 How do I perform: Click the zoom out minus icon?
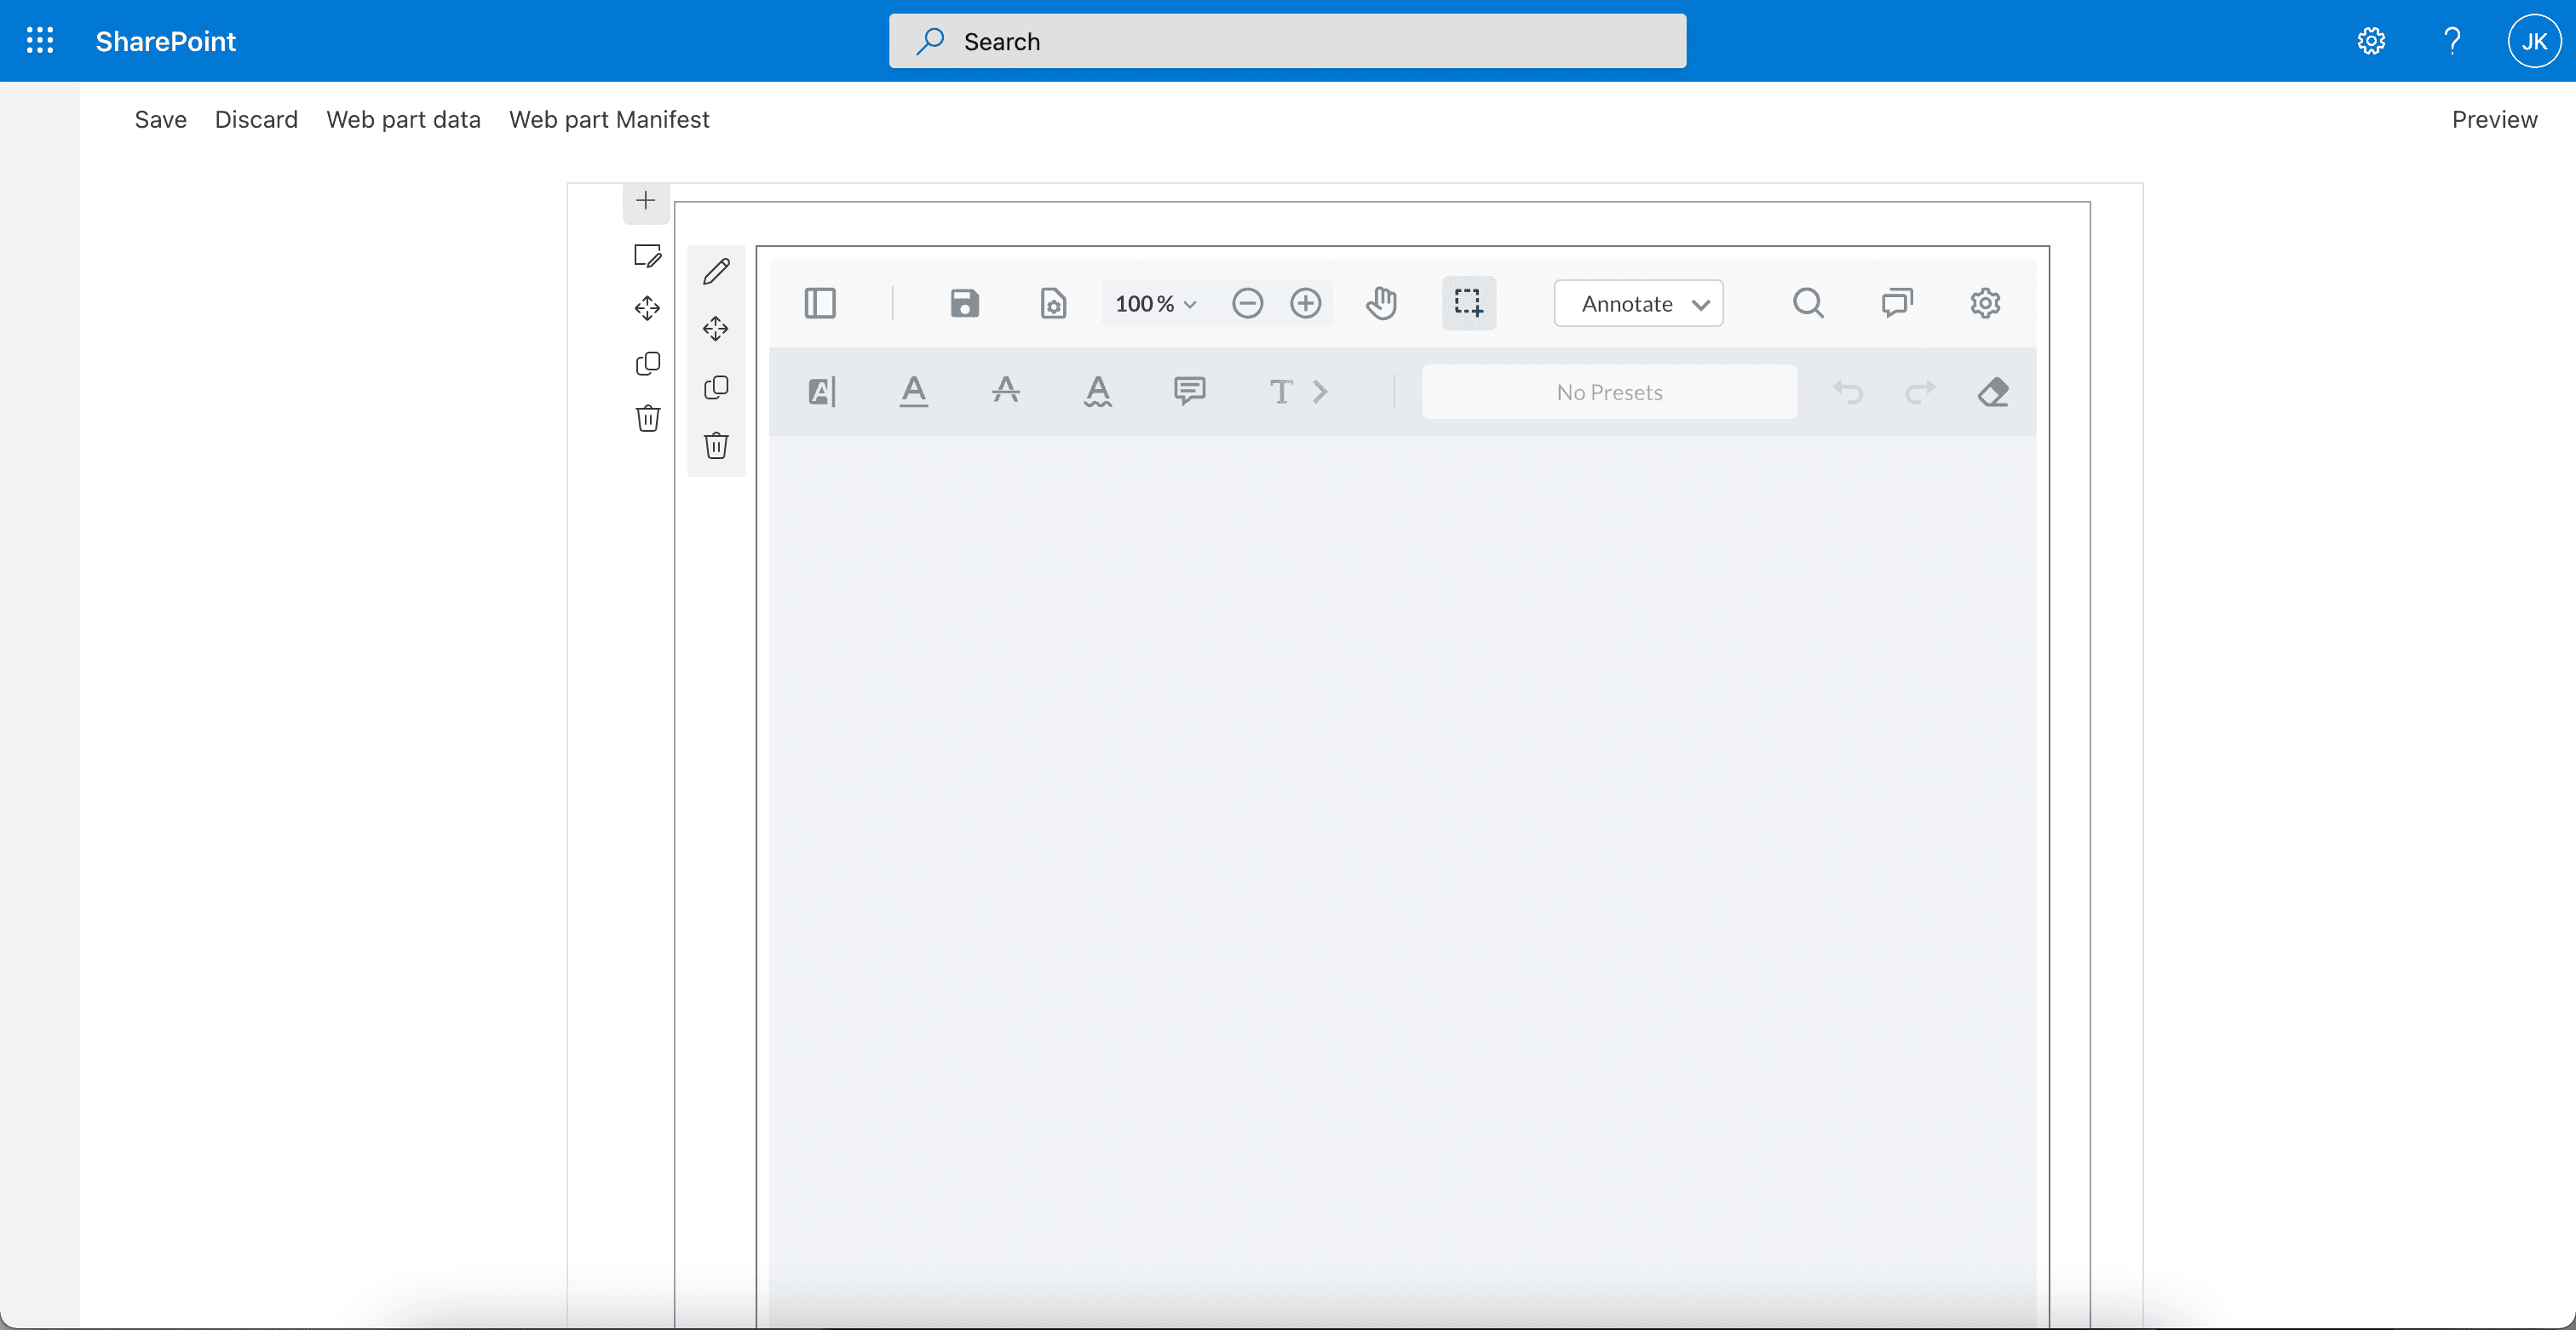pyautogui.click(x=1247, y=303)
